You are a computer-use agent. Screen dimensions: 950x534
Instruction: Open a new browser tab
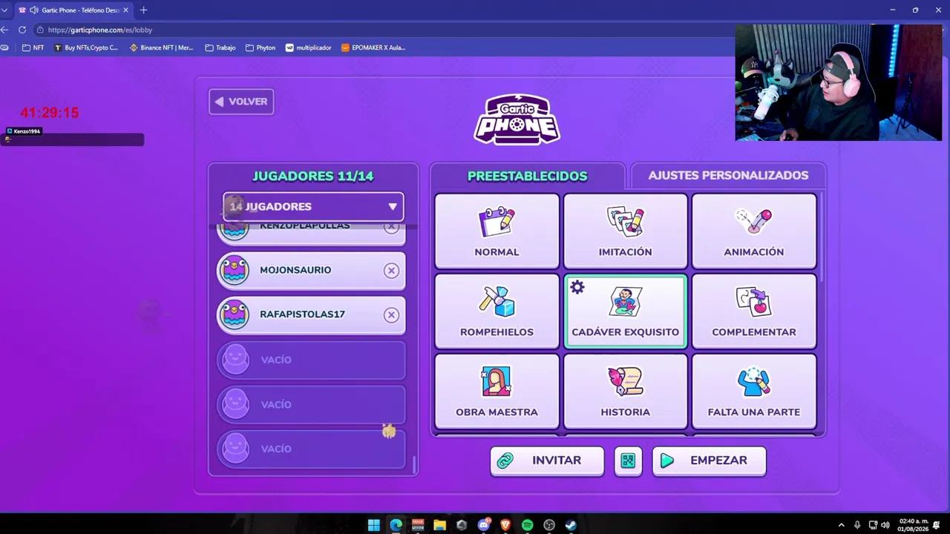coord(143,10)
